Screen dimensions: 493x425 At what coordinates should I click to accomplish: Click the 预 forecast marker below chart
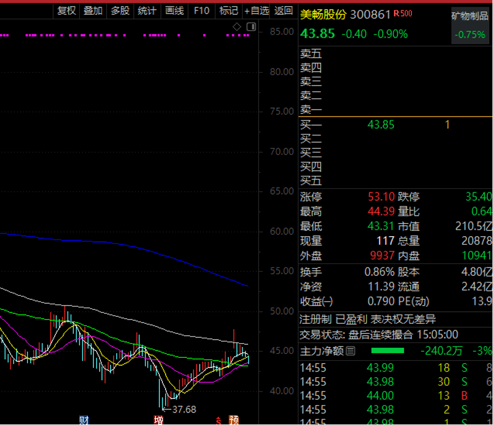click(233, 420)
